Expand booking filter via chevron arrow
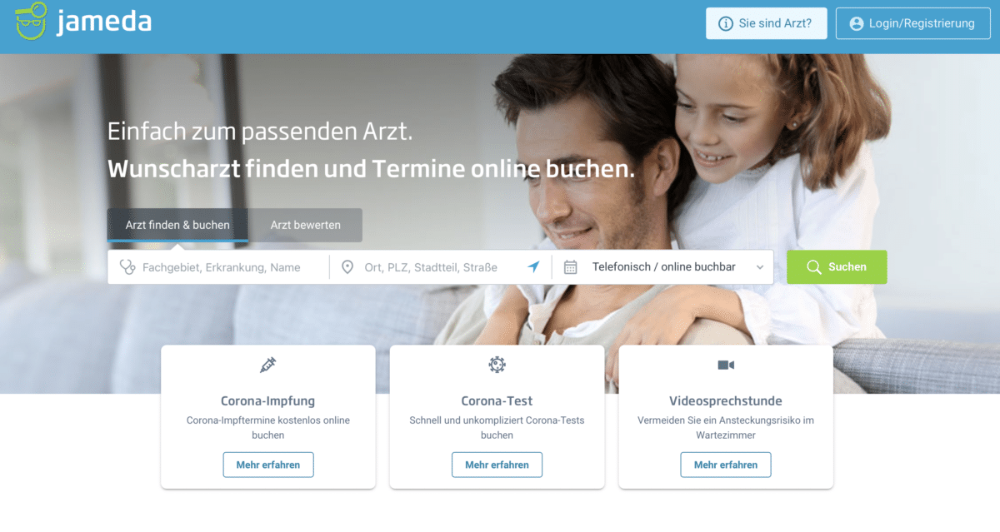 [760, 267]
